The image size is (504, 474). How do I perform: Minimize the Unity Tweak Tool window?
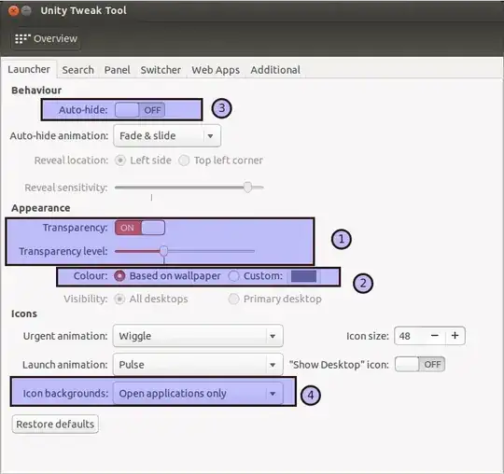(x=27, y=11)
